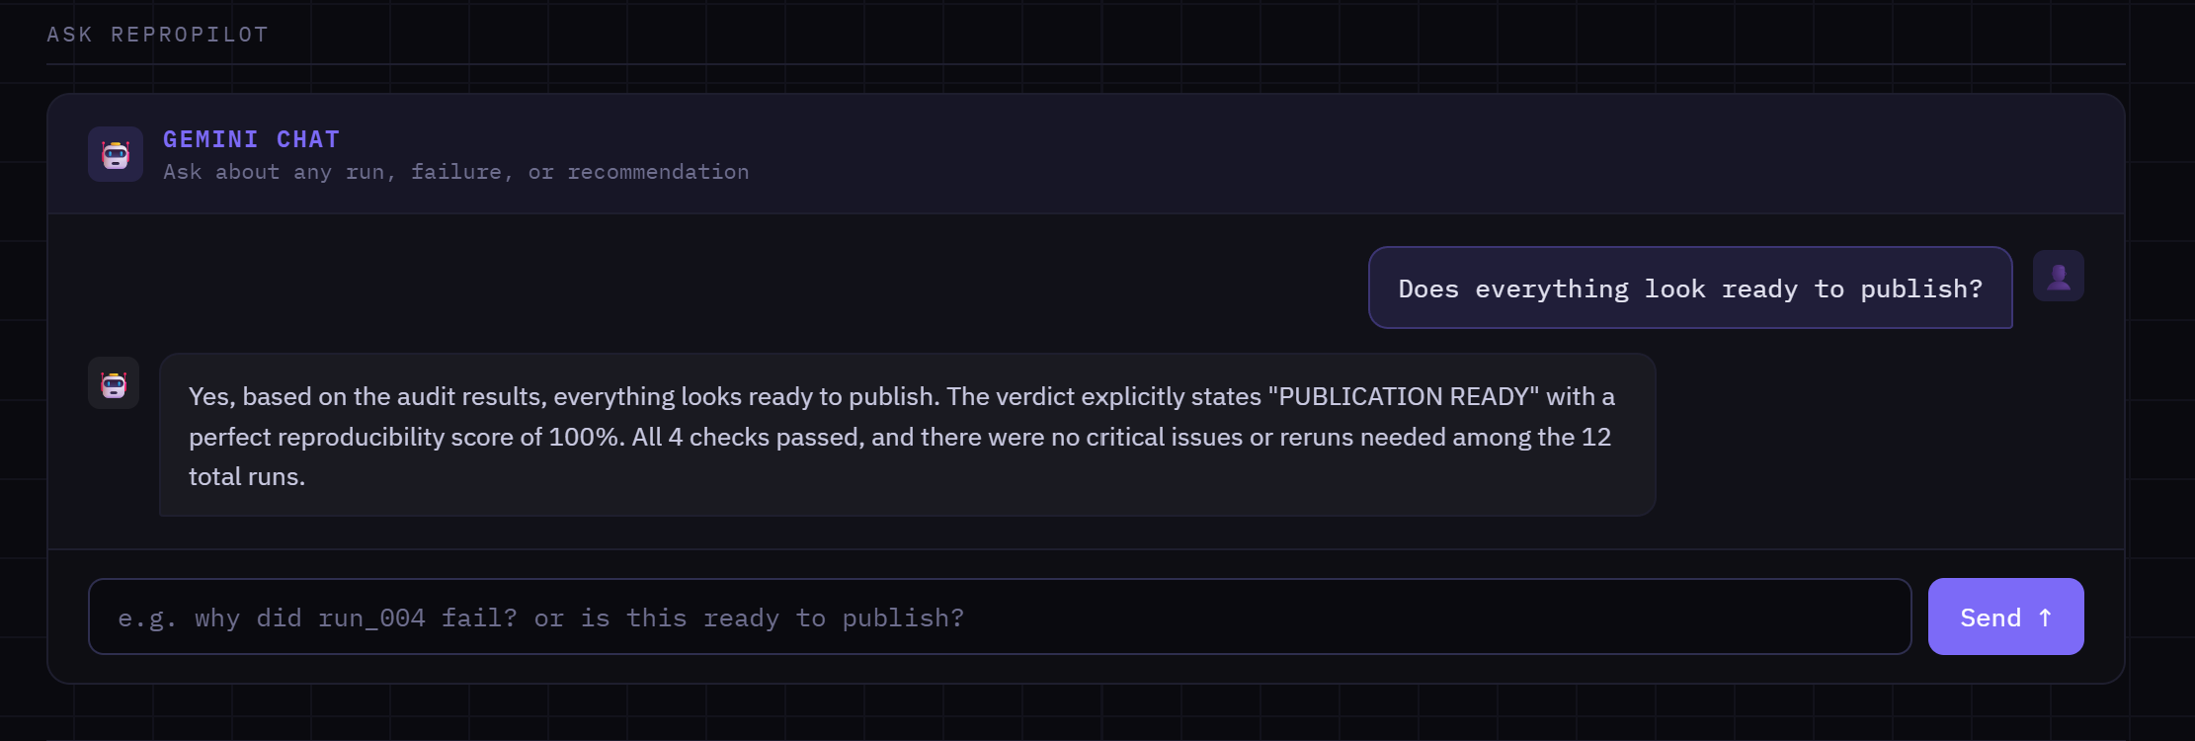Click the "PUBLICATION READY" text in reply
Viewport: 2195px width, 741px height.
pos(1404,396)
